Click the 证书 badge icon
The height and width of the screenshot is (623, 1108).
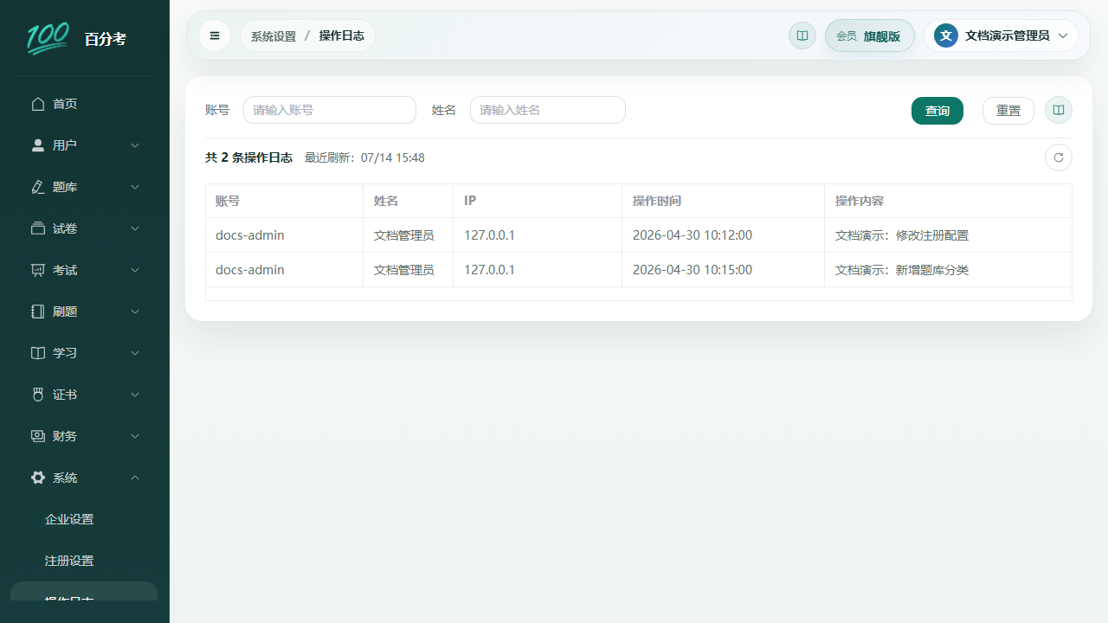tap(37, 395)
